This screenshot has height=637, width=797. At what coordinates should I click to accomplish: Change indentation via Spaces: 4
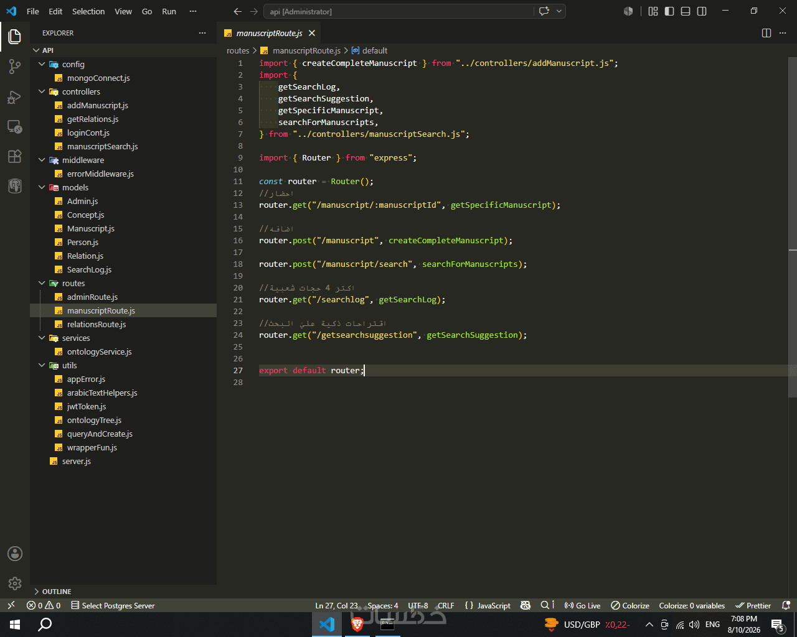tap(383, 605)
